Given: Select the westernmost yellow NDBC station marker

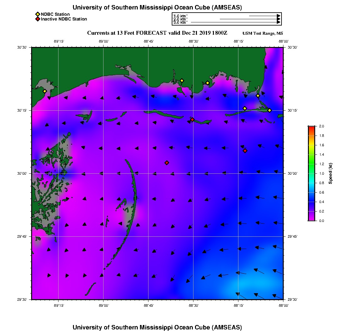Looking at the screenshot, I should click(45, 91).
